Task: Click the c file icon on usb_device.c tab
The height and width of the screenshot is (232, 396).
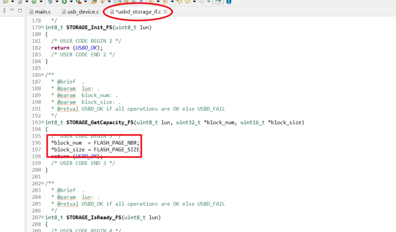Action: click(x=64, y=11)
